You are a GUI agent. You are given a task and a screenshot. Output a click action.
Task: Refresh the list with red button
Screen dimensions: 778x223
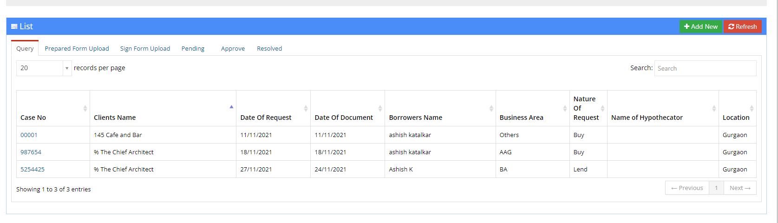pos(743,26)
